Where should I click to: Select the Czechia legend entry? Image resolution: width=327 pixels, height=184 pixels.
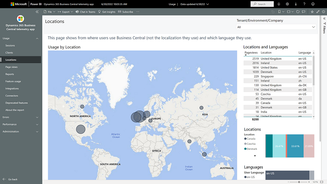click(x=250, y=144)
